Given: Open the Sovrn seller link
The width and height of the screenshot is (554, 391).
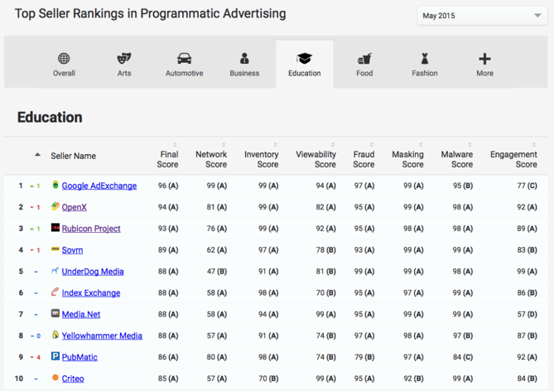Looking at the screenshot, I should tap(72, 250).
